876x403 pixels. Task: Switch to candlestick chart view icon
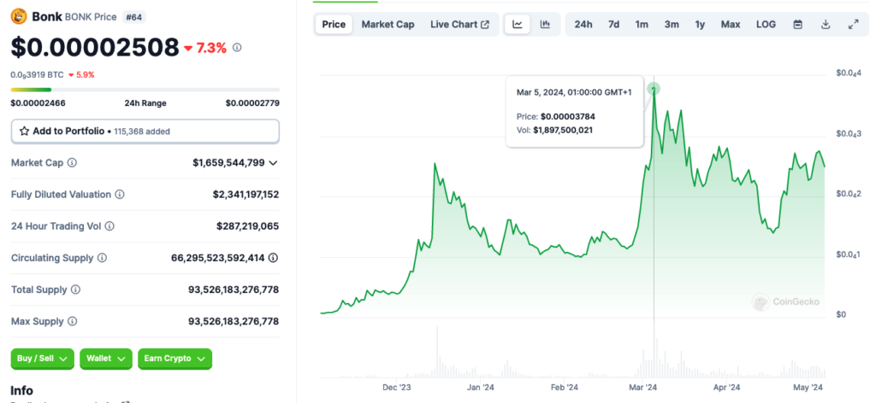click(545, 24)
